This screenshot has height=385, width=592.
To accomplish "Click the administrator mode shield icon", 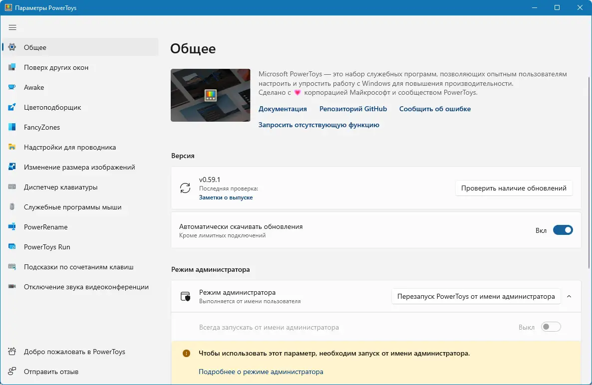I will [x=185, y=296].
